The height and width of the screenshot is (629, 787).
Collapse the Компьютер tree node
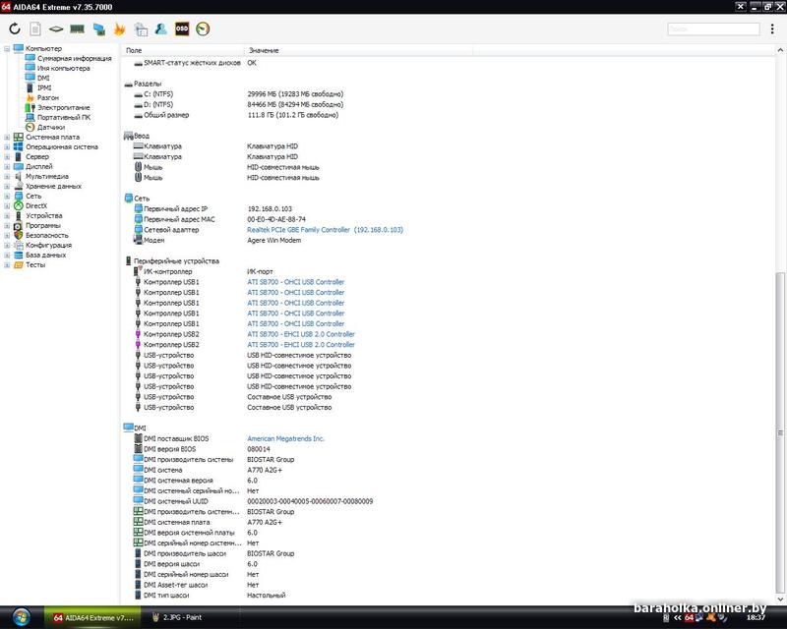coord(7,49)
